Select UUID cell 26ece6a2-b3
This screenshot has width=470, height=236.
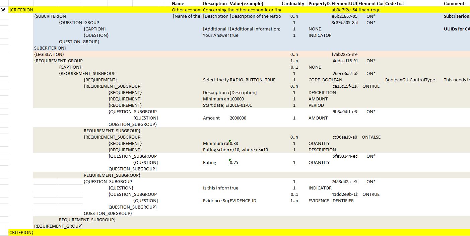344,74
